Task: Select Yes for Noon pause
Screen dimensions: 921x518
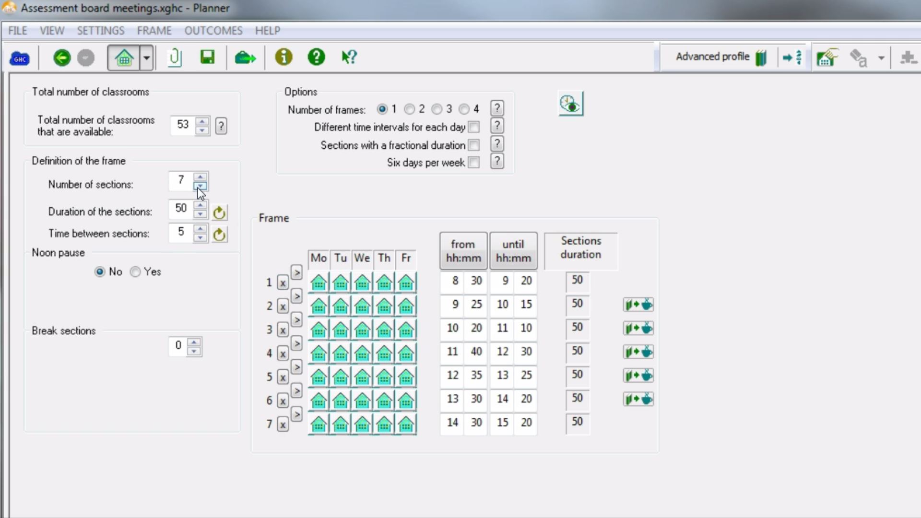Action: [x=136, y=272]
